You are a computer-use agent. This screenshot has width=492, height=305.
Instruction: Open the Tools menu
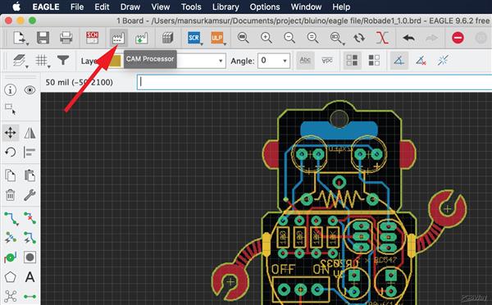[191, 7]
